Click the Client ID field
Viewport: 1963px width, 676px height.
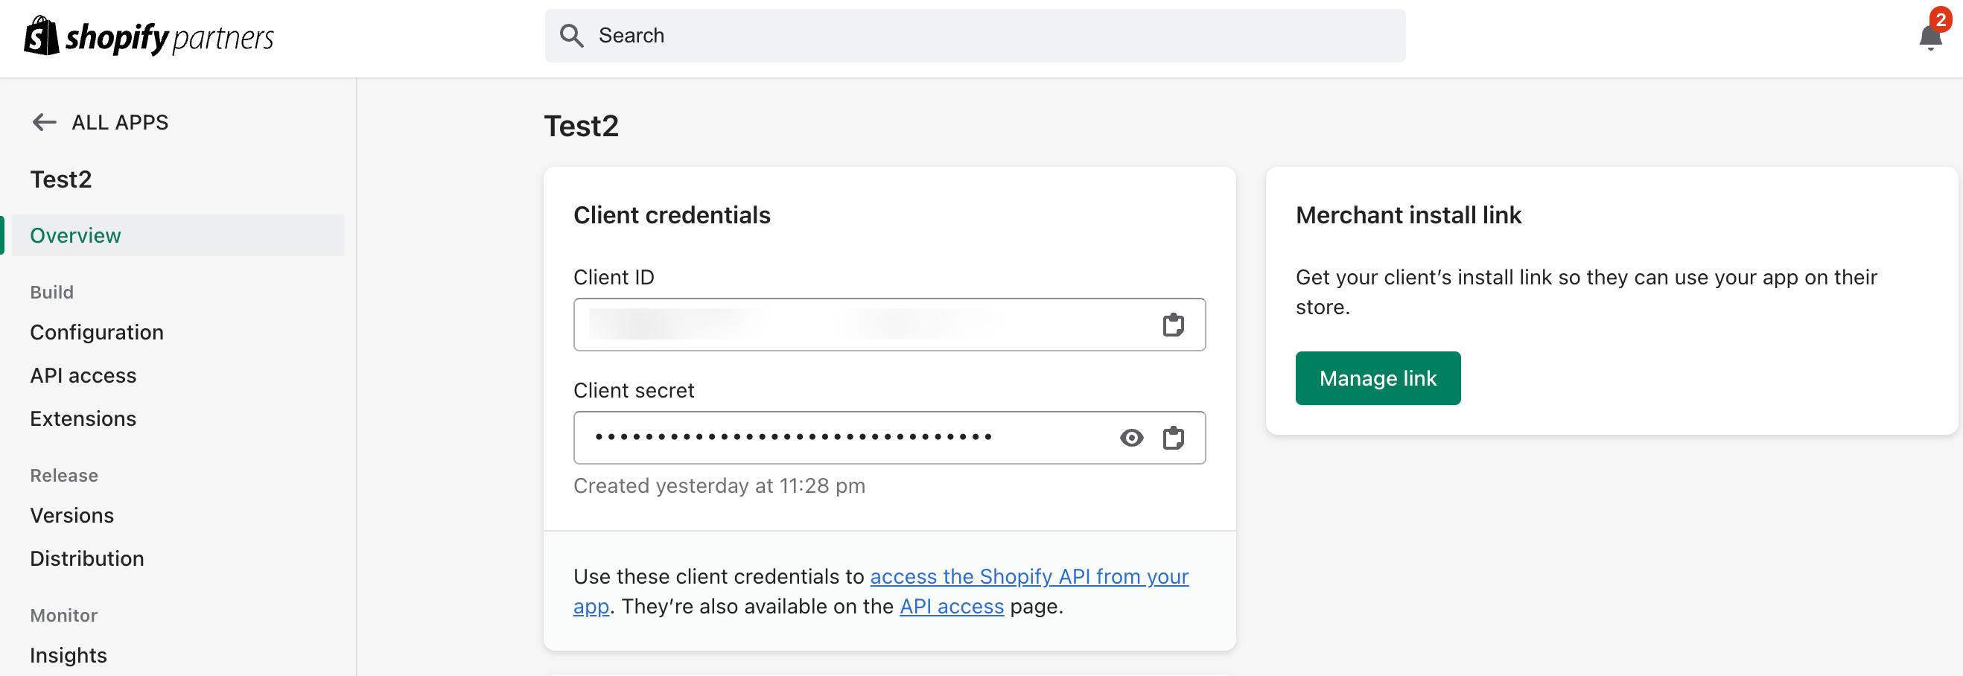[861, 325]
